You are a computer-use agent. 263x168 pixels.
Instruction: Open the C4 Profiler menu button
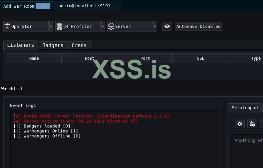[x=78, y=27]
